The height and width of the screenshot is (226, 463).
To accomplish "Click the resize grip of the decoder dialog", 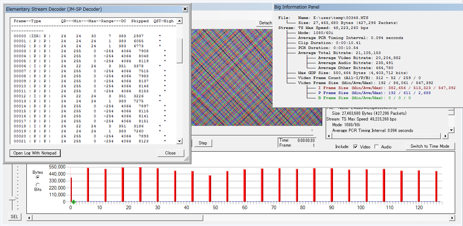I will point(186,159).
